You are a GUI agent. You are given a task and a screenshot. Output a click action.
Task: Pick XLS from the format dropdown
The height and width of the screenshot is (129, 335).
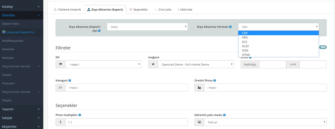pos(279,42)
